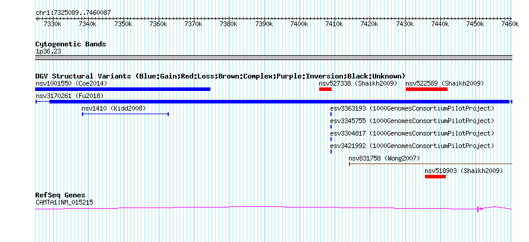Click the 1p36.23 band label
The image size is (529, 242).
point(48,52)
